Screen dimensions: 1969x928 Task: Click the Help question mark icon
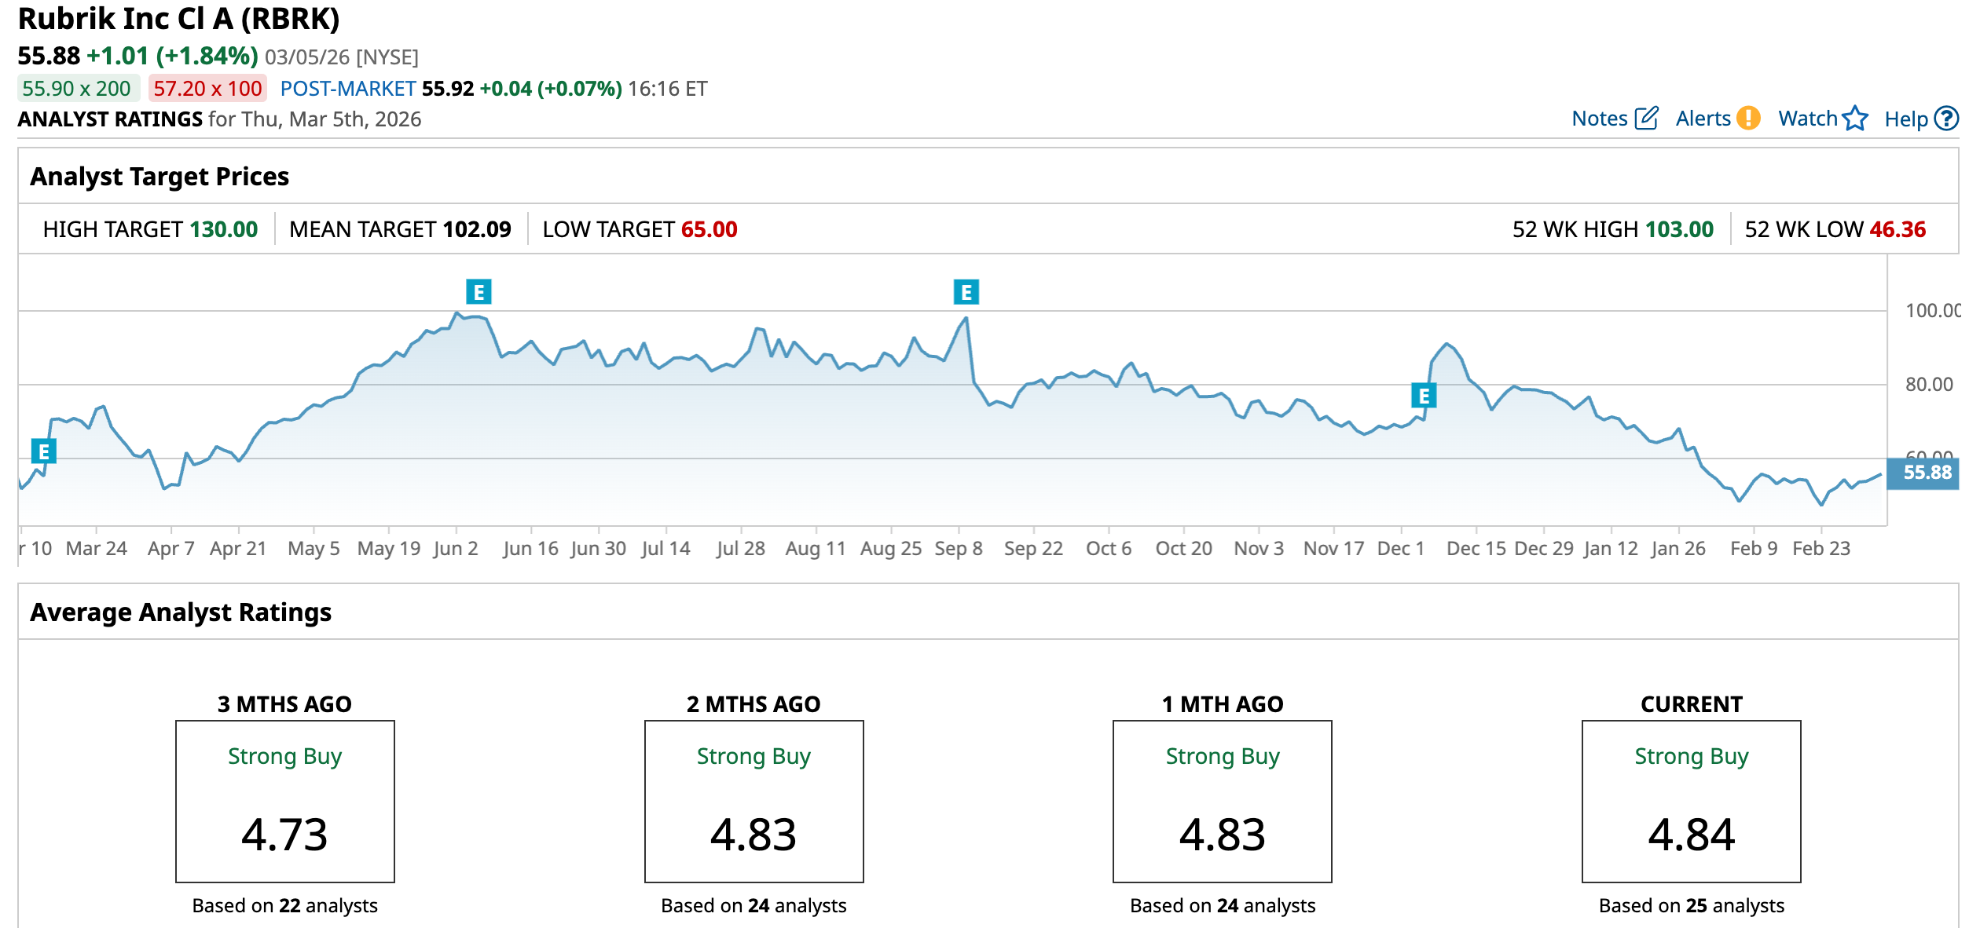click(1945, 119)
